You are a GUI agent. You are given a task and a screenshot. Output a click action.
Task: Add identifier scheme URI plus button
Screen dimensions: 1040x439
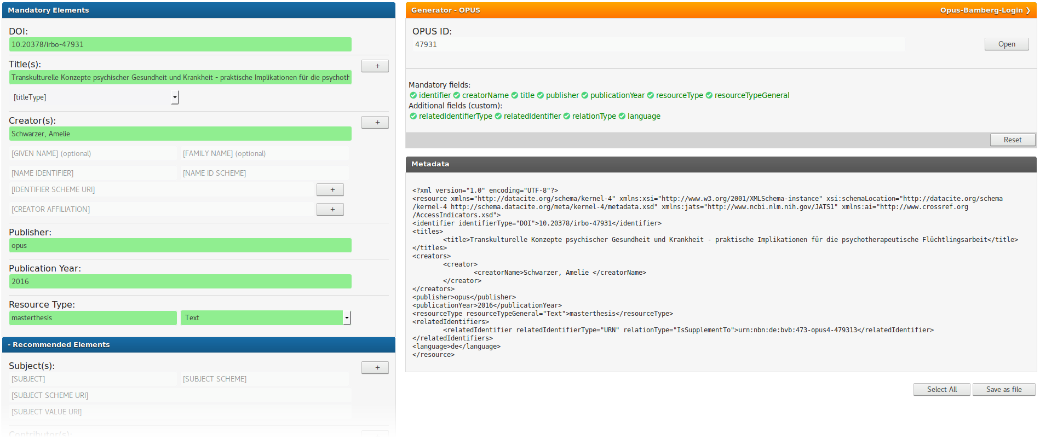pyautogui.click(x=330, y=190)
